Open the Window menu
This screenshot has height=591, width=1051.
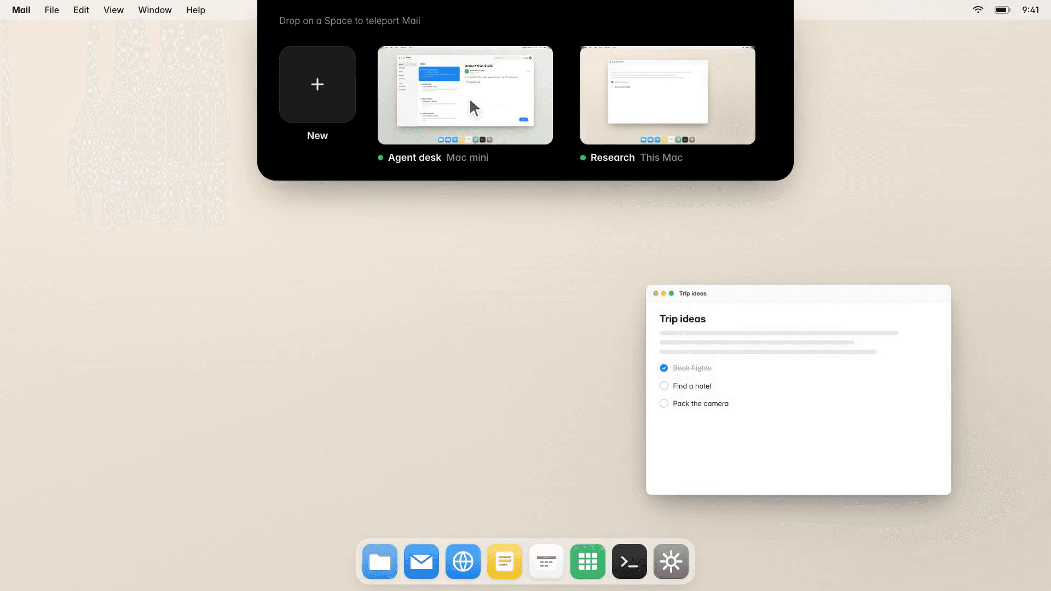(155, 10)
